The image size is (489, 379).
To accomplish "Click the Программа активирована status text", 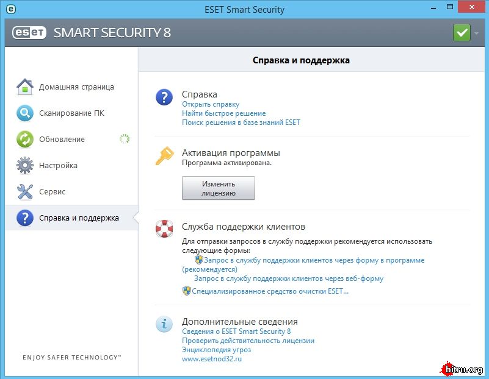I will pos(226,163).
